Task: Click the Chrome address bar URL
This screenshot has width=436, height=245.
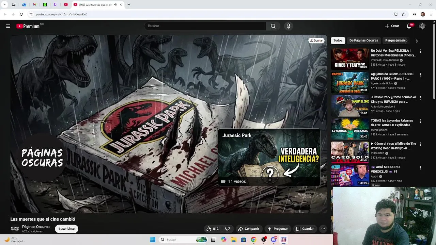Action: [61, 14]
